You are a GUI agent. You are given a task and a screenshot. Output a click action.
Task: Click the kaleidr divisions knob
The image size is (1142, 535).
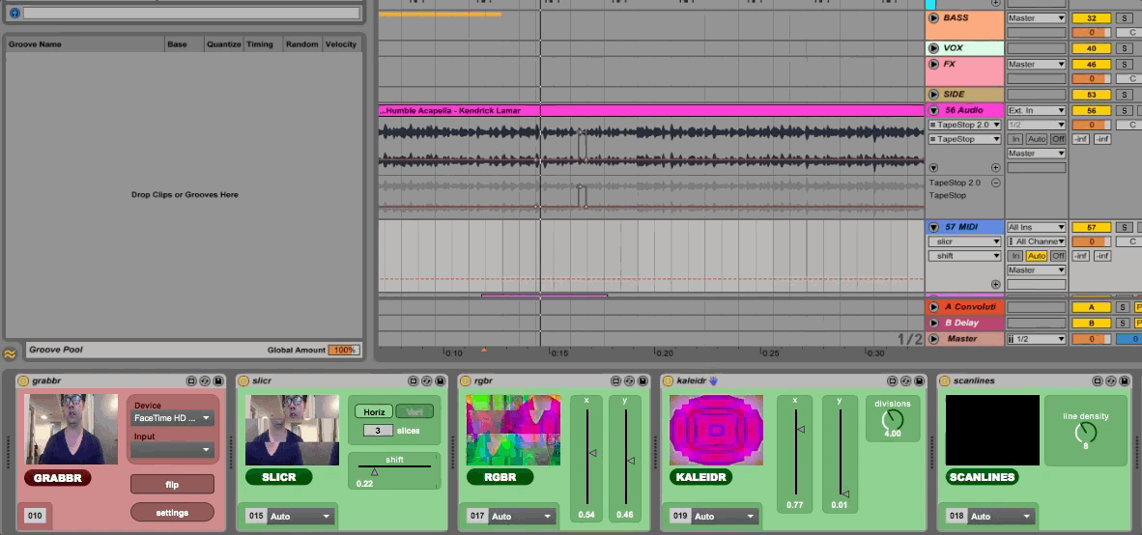(x=892, y=419)
